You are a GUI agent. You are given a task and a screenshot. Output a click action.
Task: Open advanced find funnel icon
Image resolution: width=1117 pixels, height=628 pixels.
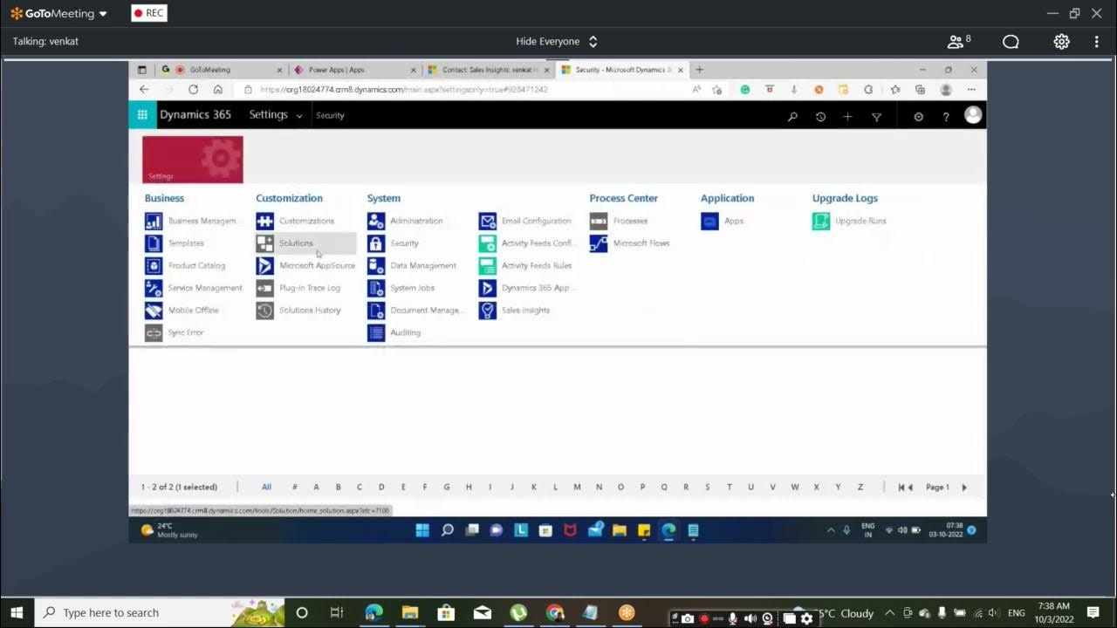pyautogui.click(x=877, y=116)
